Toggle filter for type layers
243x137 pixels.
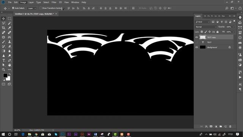pyautogui.click(x=222, y=22)
